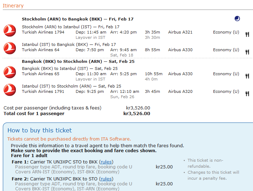
Task: Click the overnight moon icon
Action: pos(237,19)
